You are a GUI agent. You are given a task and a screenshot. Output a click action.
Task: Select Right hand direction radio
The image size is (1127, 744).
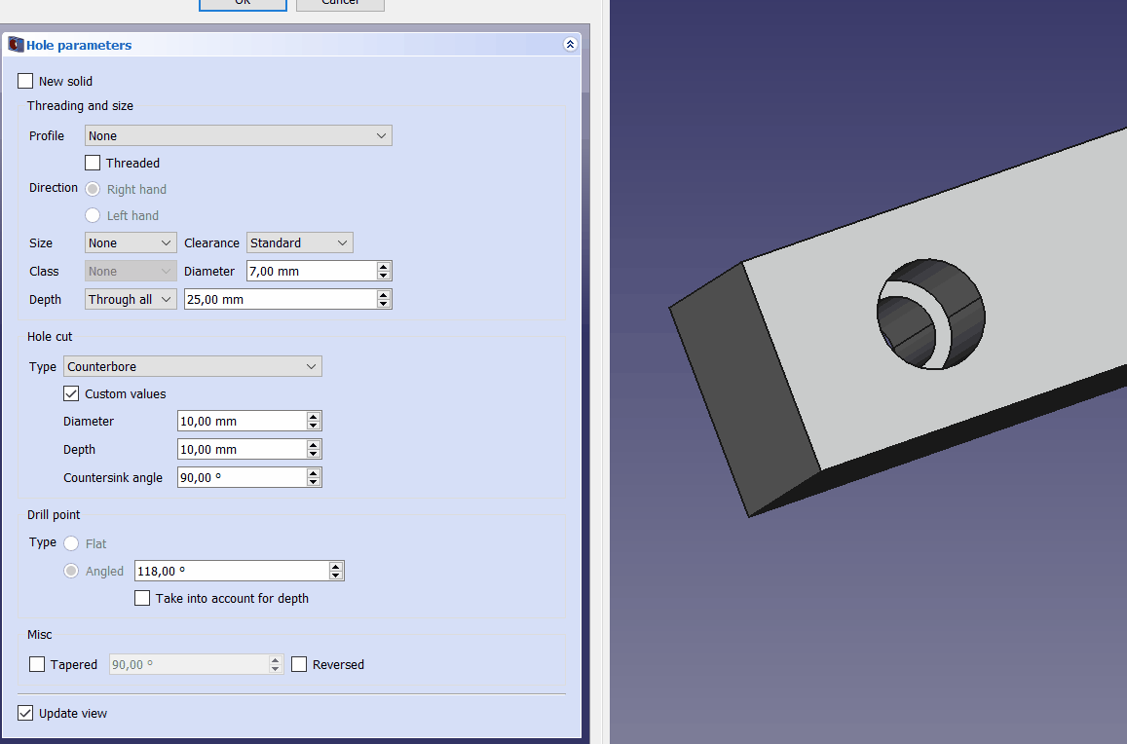coord(93,189)
